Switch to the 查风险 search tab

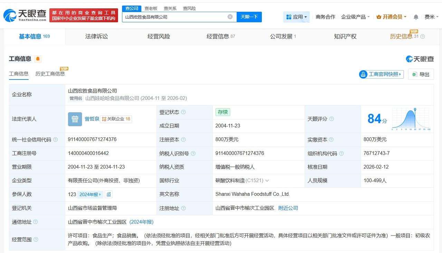pyautogui.click(x=189, y=8)
